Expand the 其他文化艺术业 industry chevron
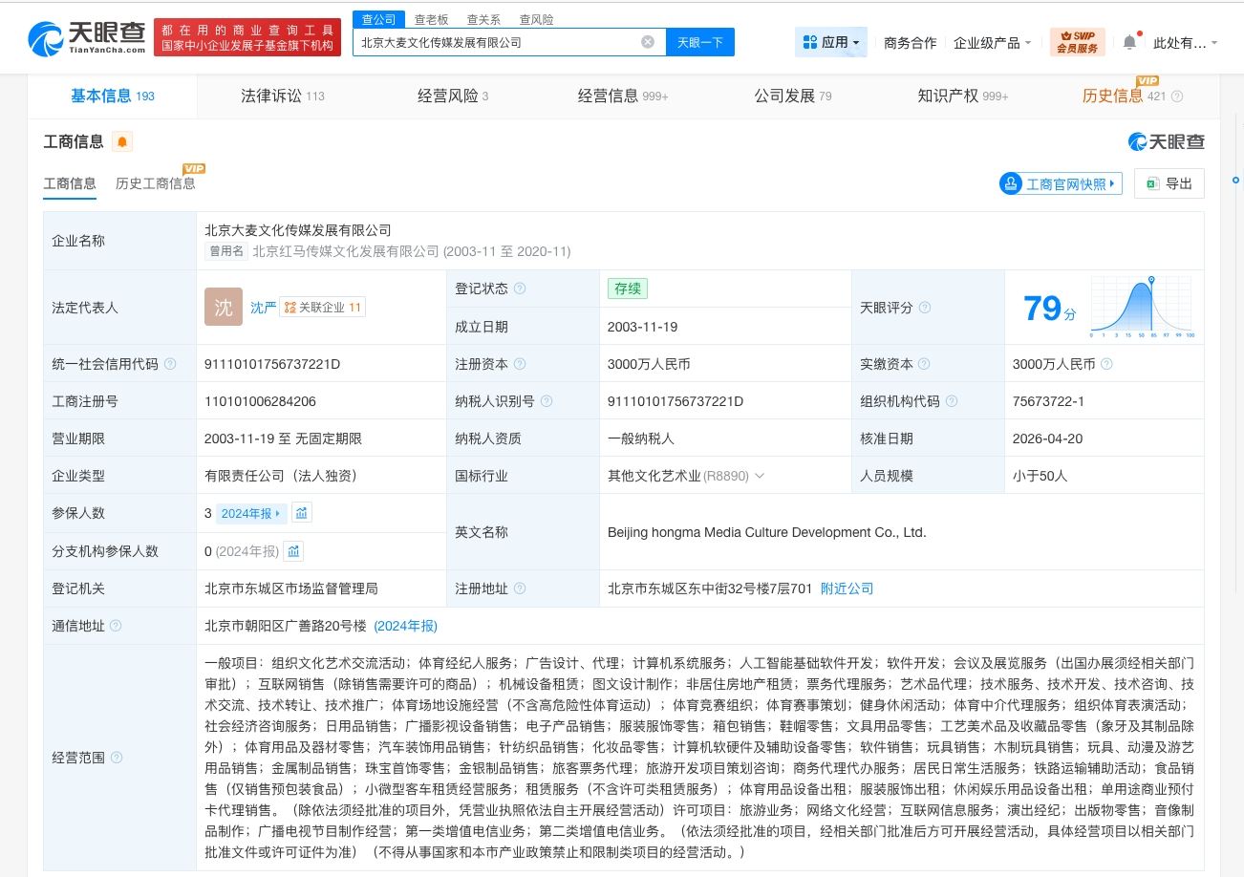The image size is (1244, 877). [760, 476]
